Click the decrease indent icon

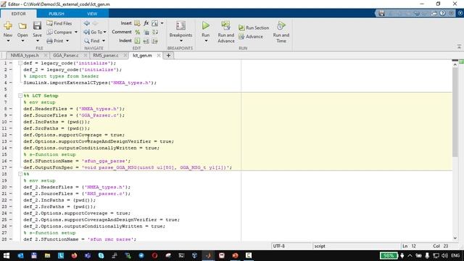tap(155, 41)
